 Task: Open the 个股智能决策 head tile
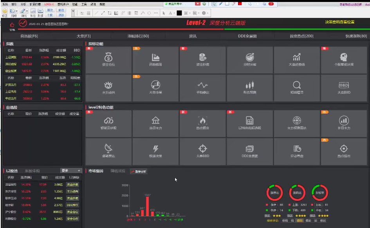click(344, 60)
